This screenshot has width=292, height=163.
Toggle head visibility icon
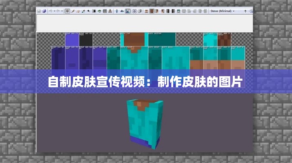pos(147,11)
